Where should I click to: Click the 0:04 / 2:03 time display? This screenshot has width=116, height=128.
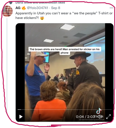[85, 117]
